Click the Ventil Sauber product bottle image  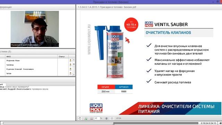coord(115,52)
